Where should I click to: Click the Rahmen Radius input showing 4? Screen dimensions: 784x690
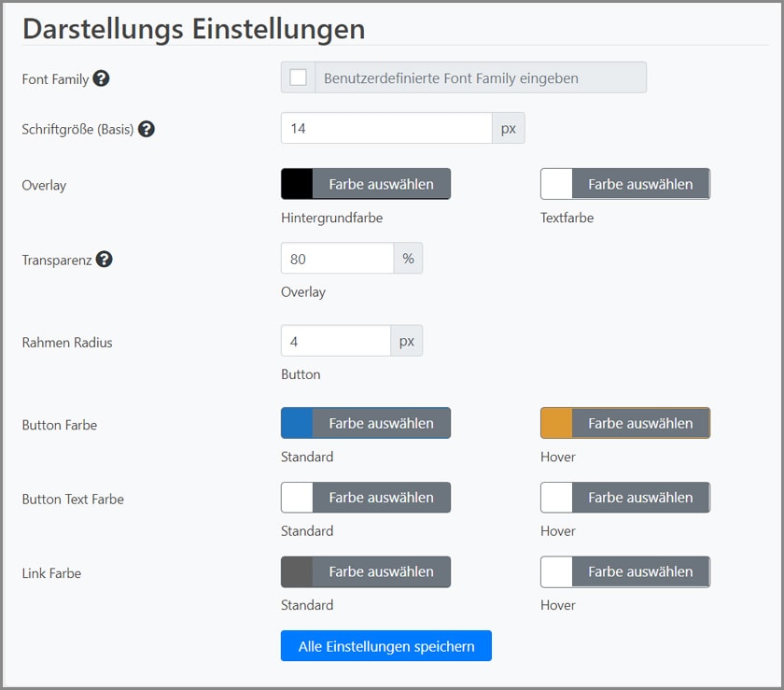tap(336, 341)
